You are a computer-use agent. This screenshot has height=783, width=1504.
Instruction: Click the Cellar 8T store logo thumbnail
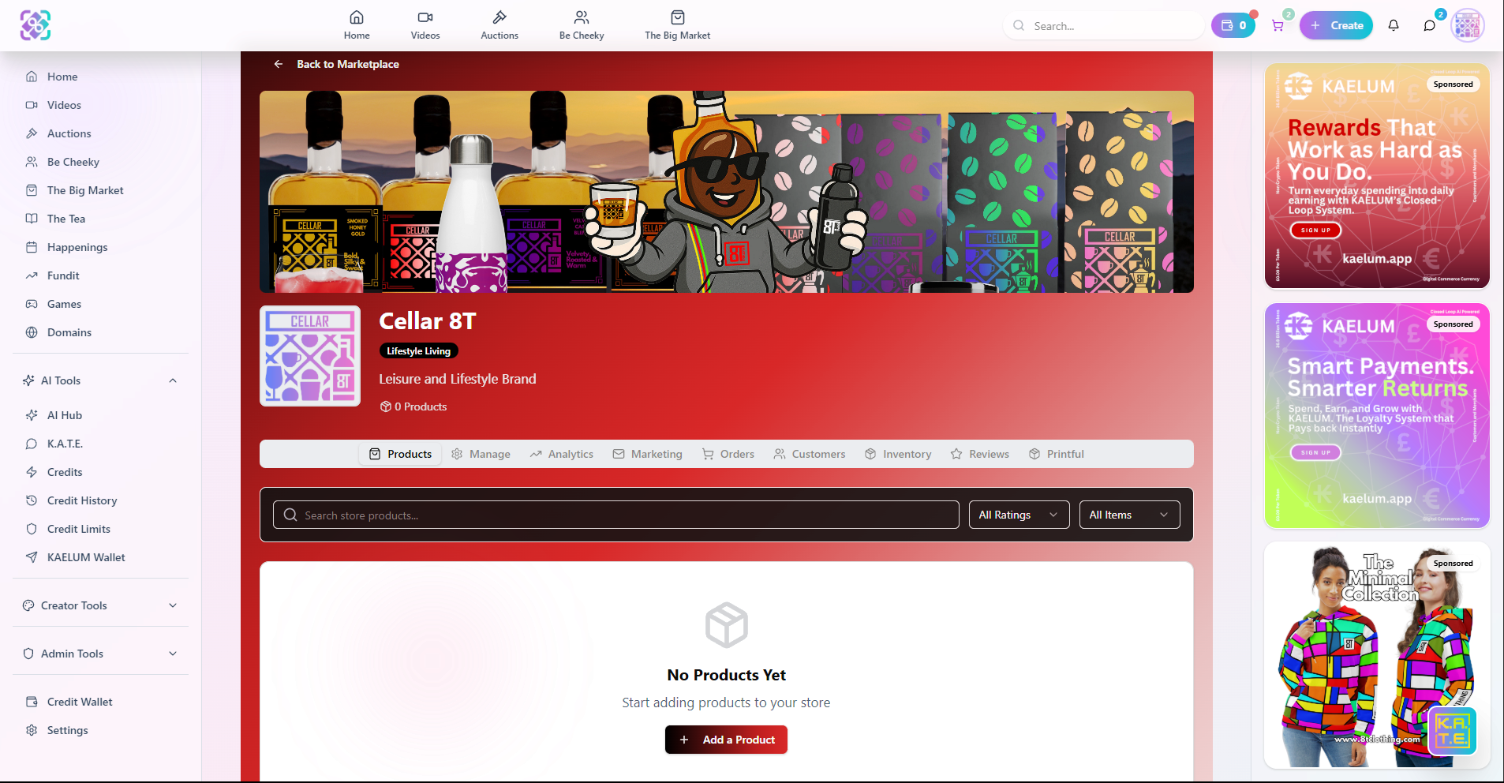click(310, 356)
